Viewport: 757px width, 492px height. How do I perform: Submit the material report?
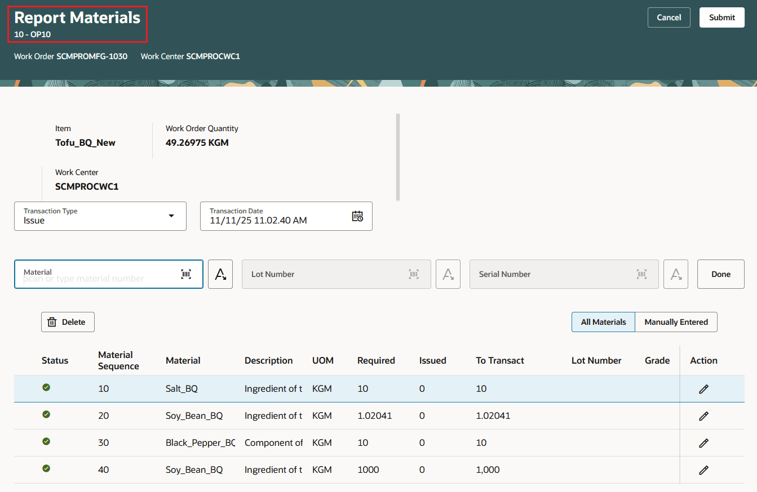(721, 17)
